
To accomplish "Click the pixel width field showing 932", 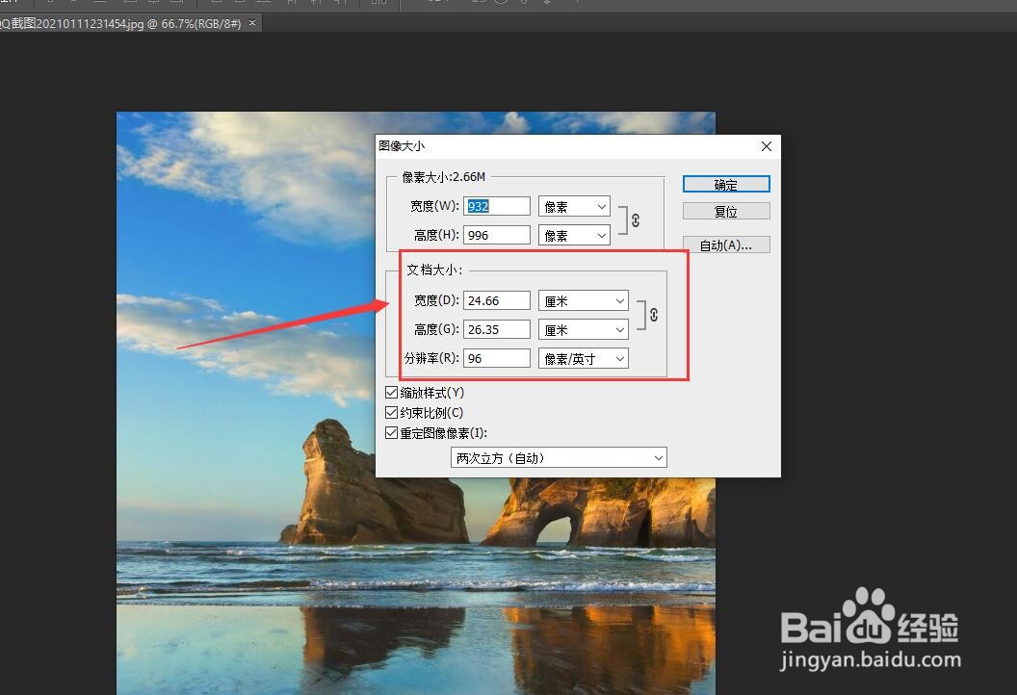I will [x=497, y=206].
